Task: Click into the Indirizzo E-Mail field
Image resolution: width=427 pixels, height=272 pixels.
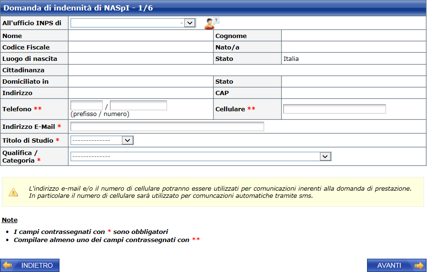Action: click(x=167, y=126)
